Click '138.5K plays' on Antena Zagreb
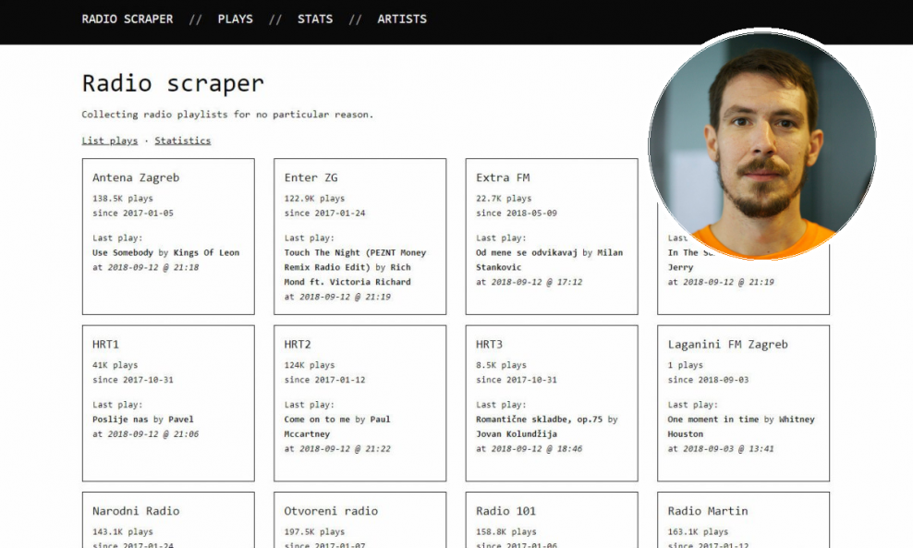Screen dimensions: 913x548 pos(122,198)
